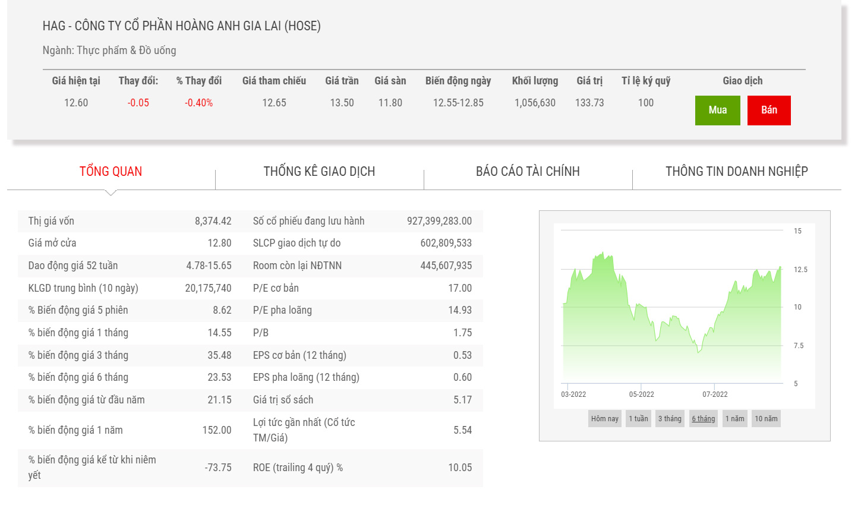Click the Tỉ lệ ký quỹ header
This screenshot has height=505, width=861.
[646, 81]
